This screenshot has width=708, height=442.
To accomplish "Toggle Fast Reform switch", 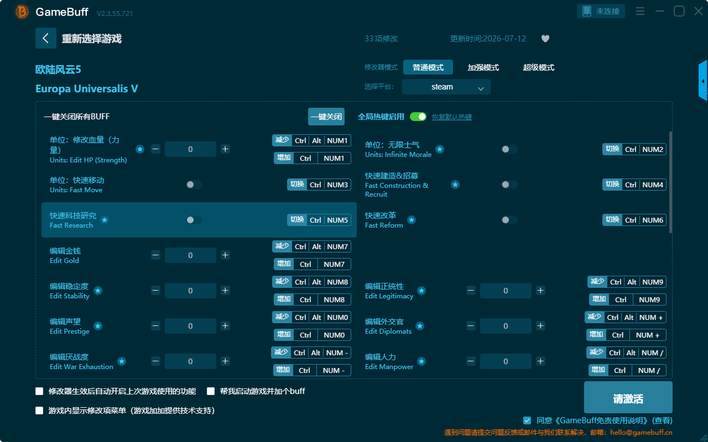I will (x=509, y=220).
